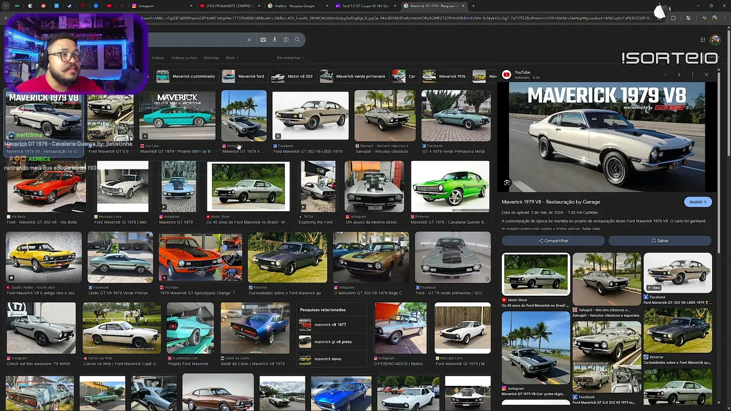Select the 'Motor v8 302' suggestion chip
The width and height of the screenshot is (731, 411).
click(292, 76)
